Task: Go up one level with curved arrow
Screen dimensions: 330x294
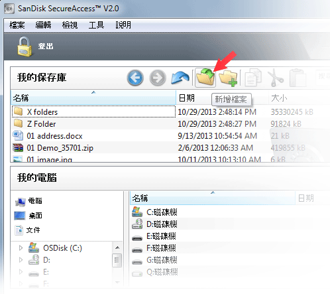Action: click(180, 78)
